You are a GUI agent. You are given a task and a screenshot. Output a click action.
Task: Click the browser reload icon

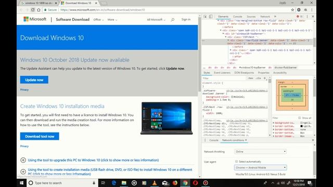coord(33,10)
